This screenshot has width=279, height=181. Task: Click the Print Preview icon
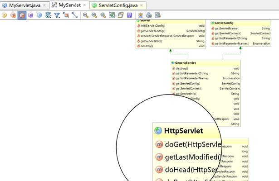point(158,15)
